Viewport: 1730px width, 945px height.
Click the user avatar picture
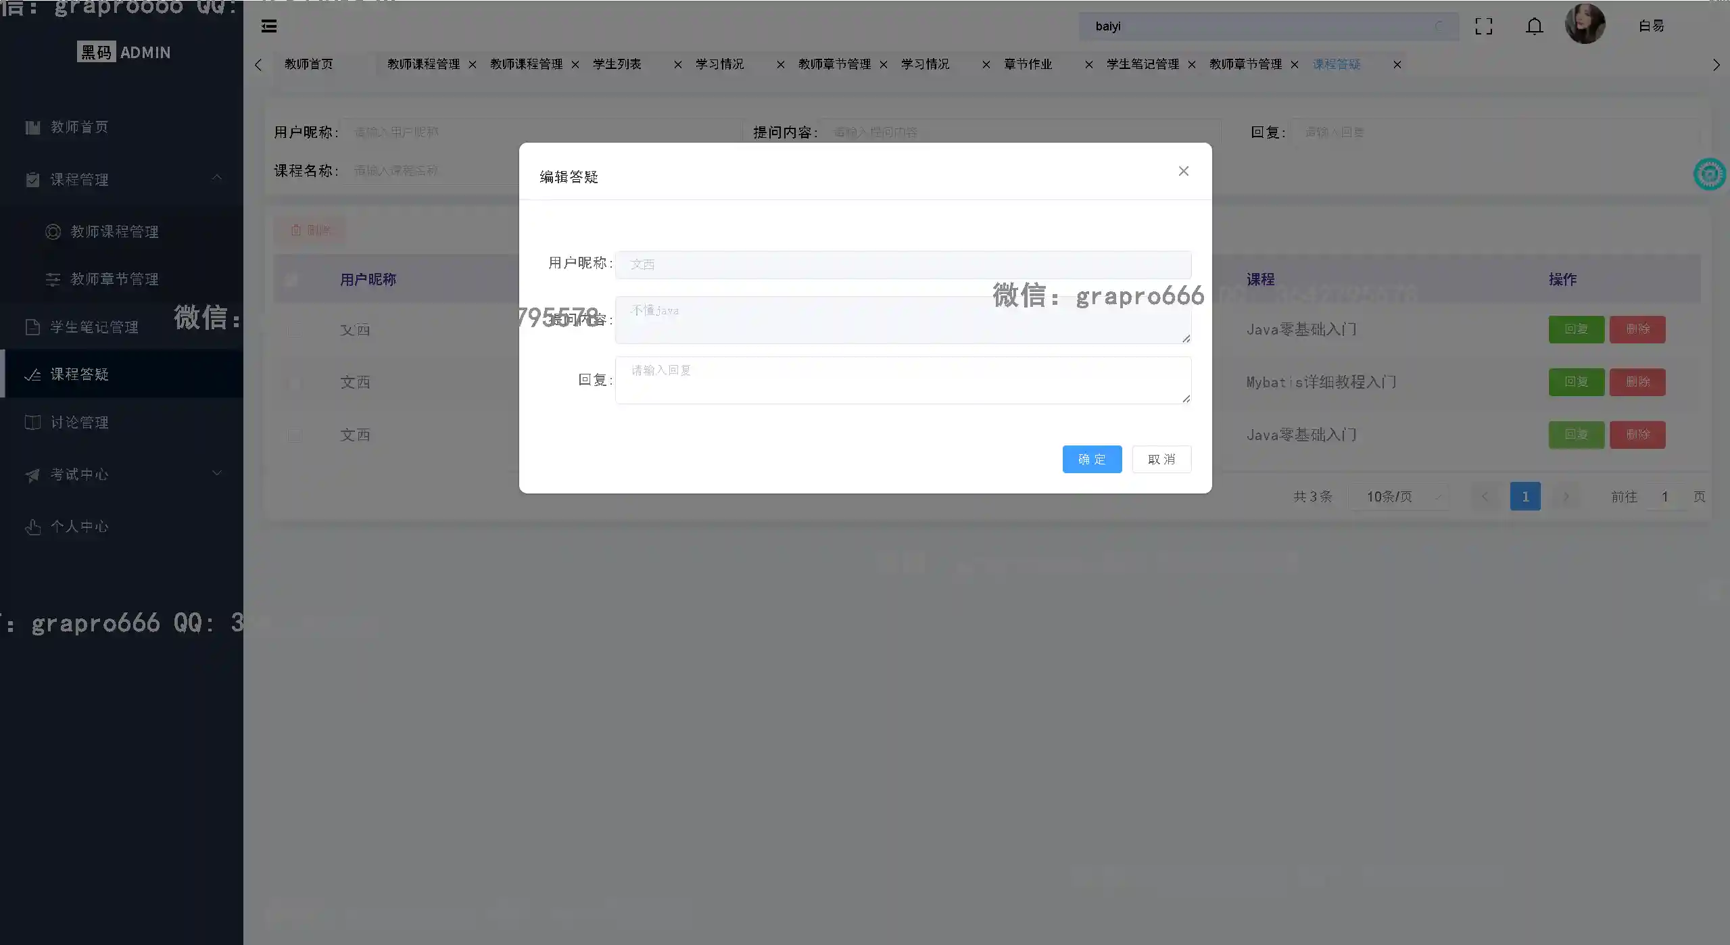tap(1585, 24)
